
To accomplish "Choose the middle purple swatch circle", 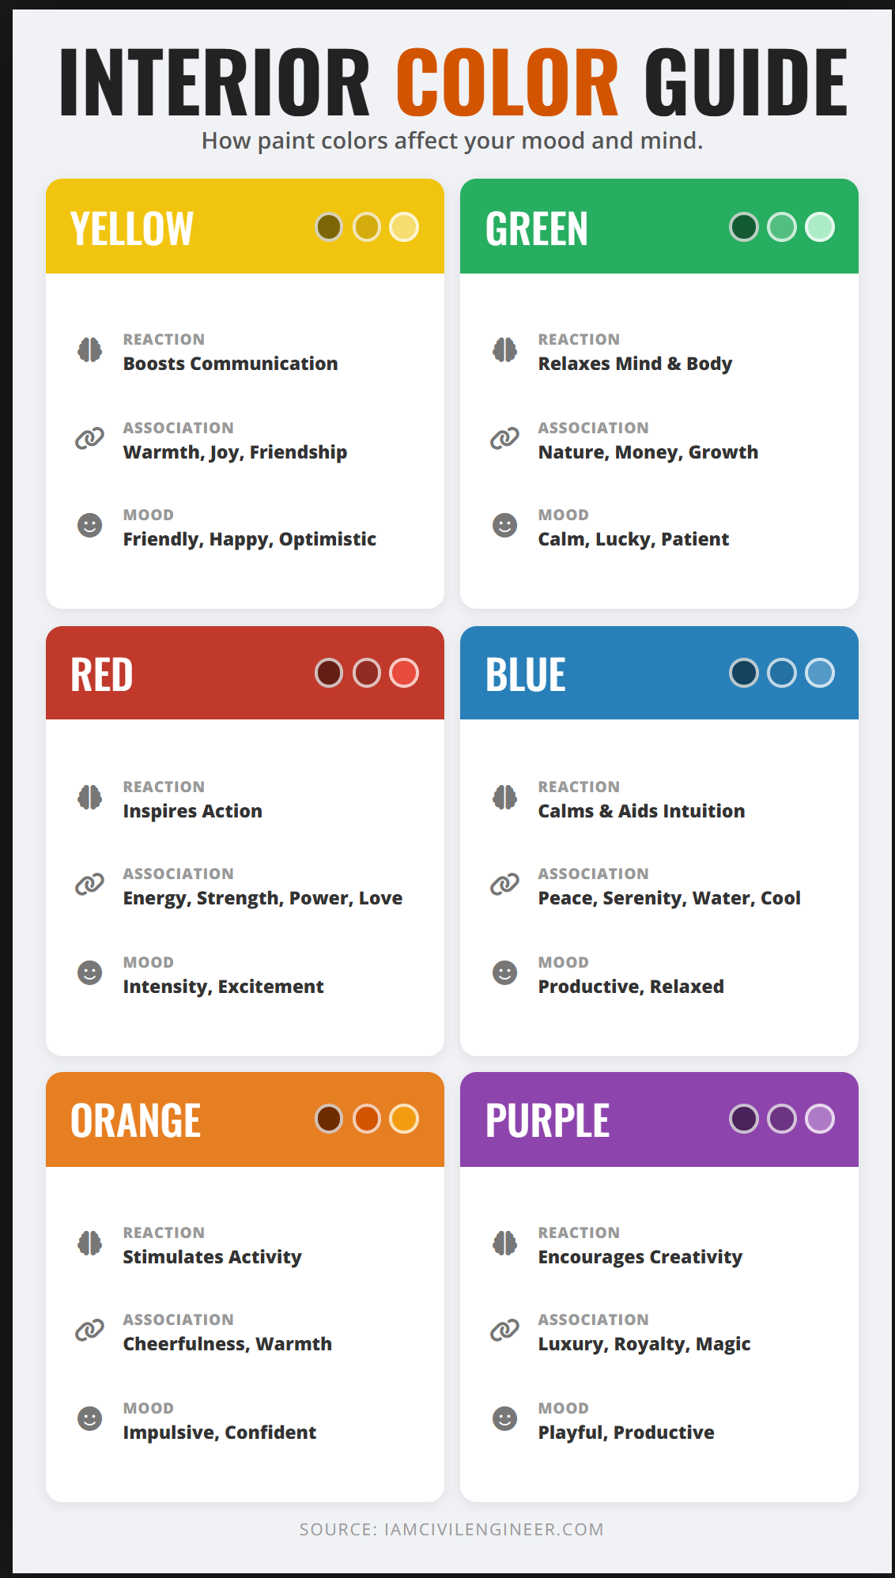I will click(782, 1119).
